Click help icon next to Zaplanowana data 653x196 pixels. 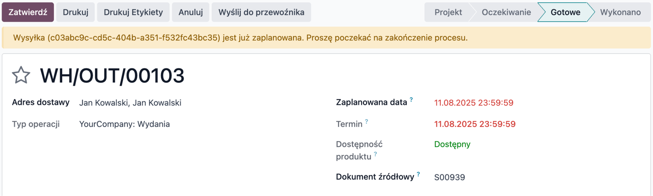click(x=411, y=100)
